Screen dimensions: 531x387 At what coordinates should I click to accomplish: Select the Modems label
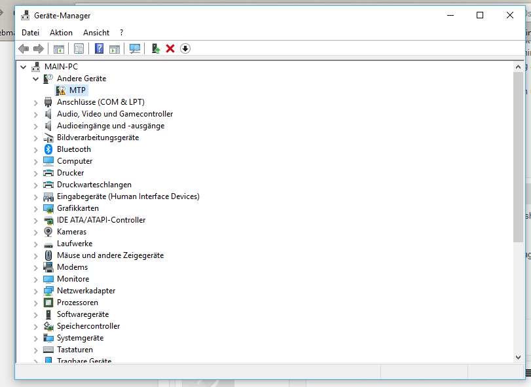tap(73, 267)
